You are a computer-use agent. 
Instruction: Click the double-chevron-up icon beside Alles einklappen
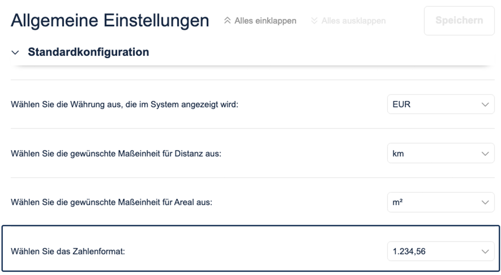227,21
